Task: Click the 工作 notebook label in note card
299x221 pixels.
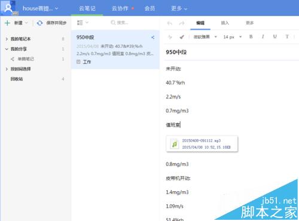Action: [87, 62]
